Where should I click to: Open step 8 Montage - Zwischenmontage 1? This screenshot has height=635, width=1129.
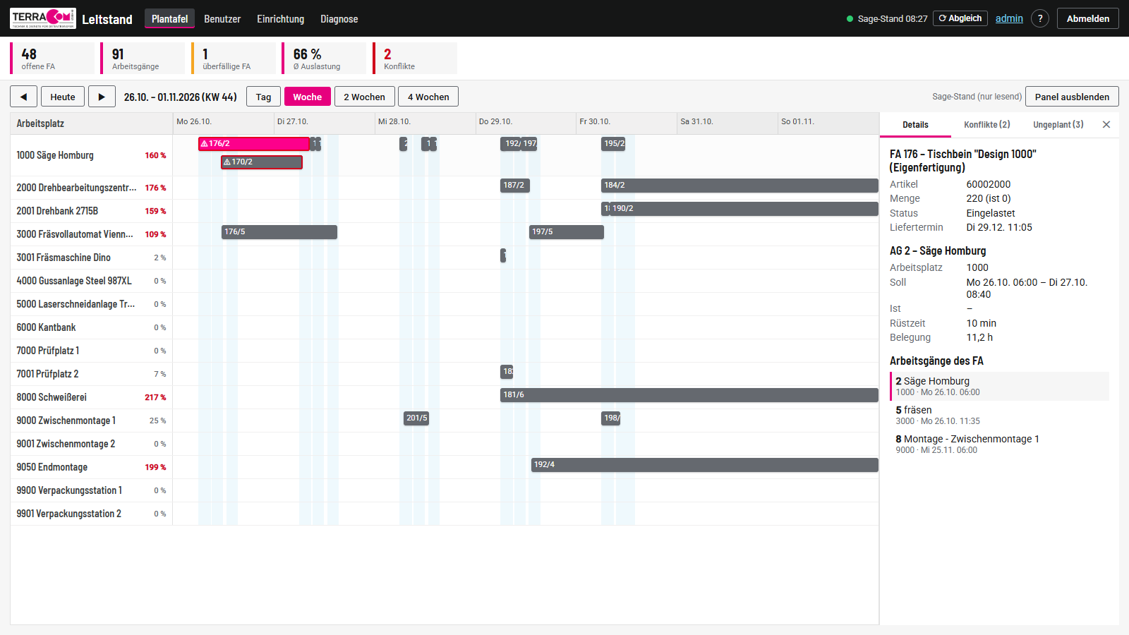click(x=999, y=444)
